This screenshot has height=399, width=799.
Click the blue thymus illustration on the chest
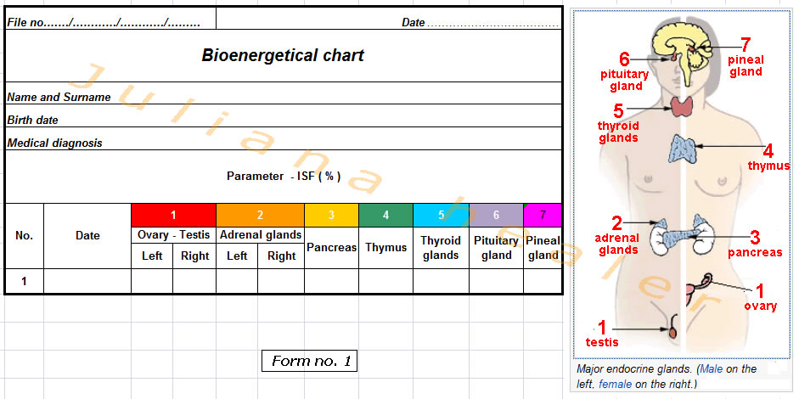[684, 149]
